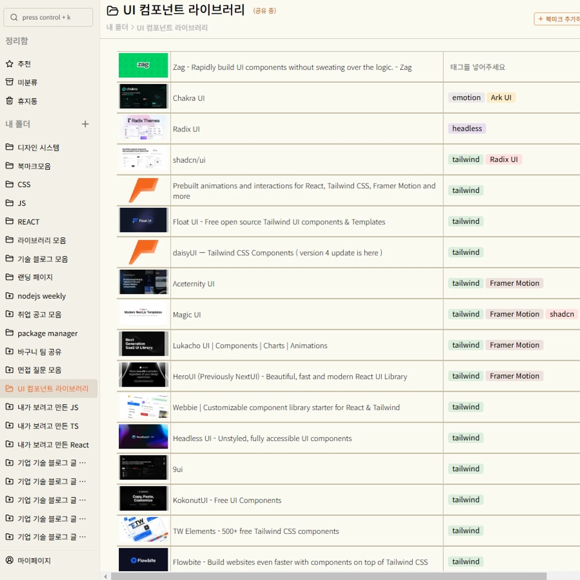Click the 취업 공고 모음 folder icon
This screenshot has height=580, width=580.
pos(9,314)
